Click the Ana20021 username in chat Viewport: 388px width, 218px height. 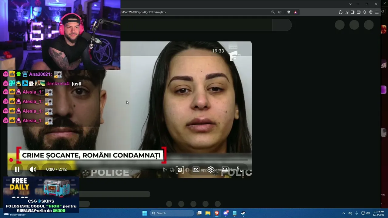pos(41,74)
